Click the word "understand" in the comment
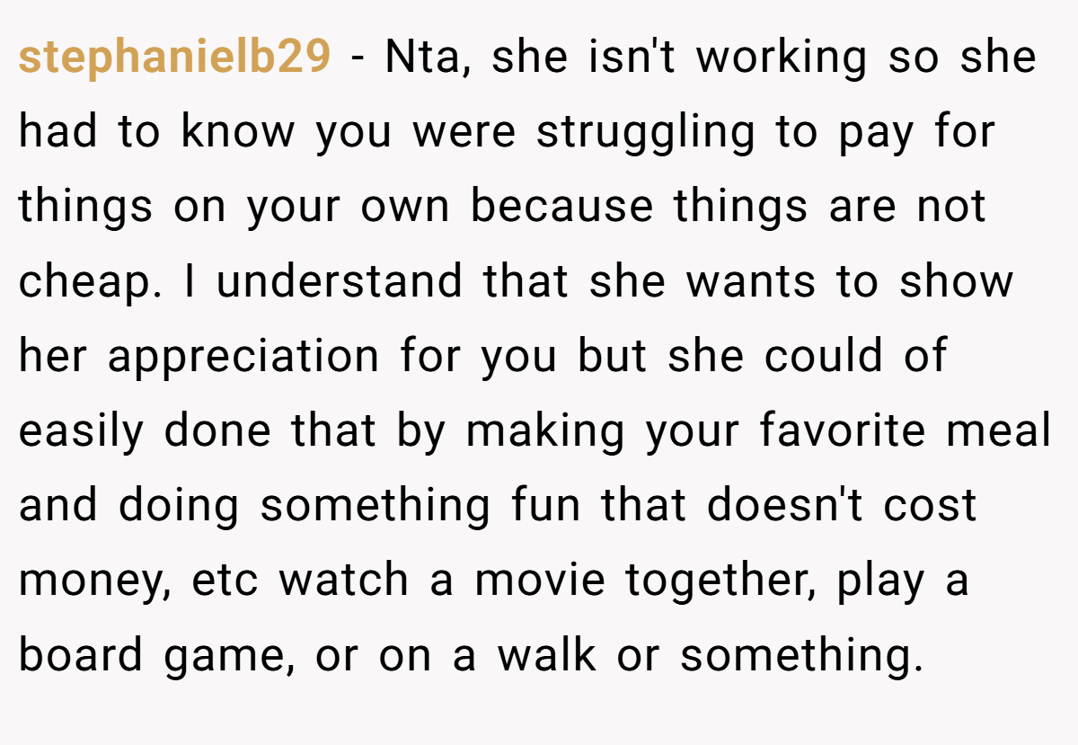The image size is (1078, 745). click(340, 282)
